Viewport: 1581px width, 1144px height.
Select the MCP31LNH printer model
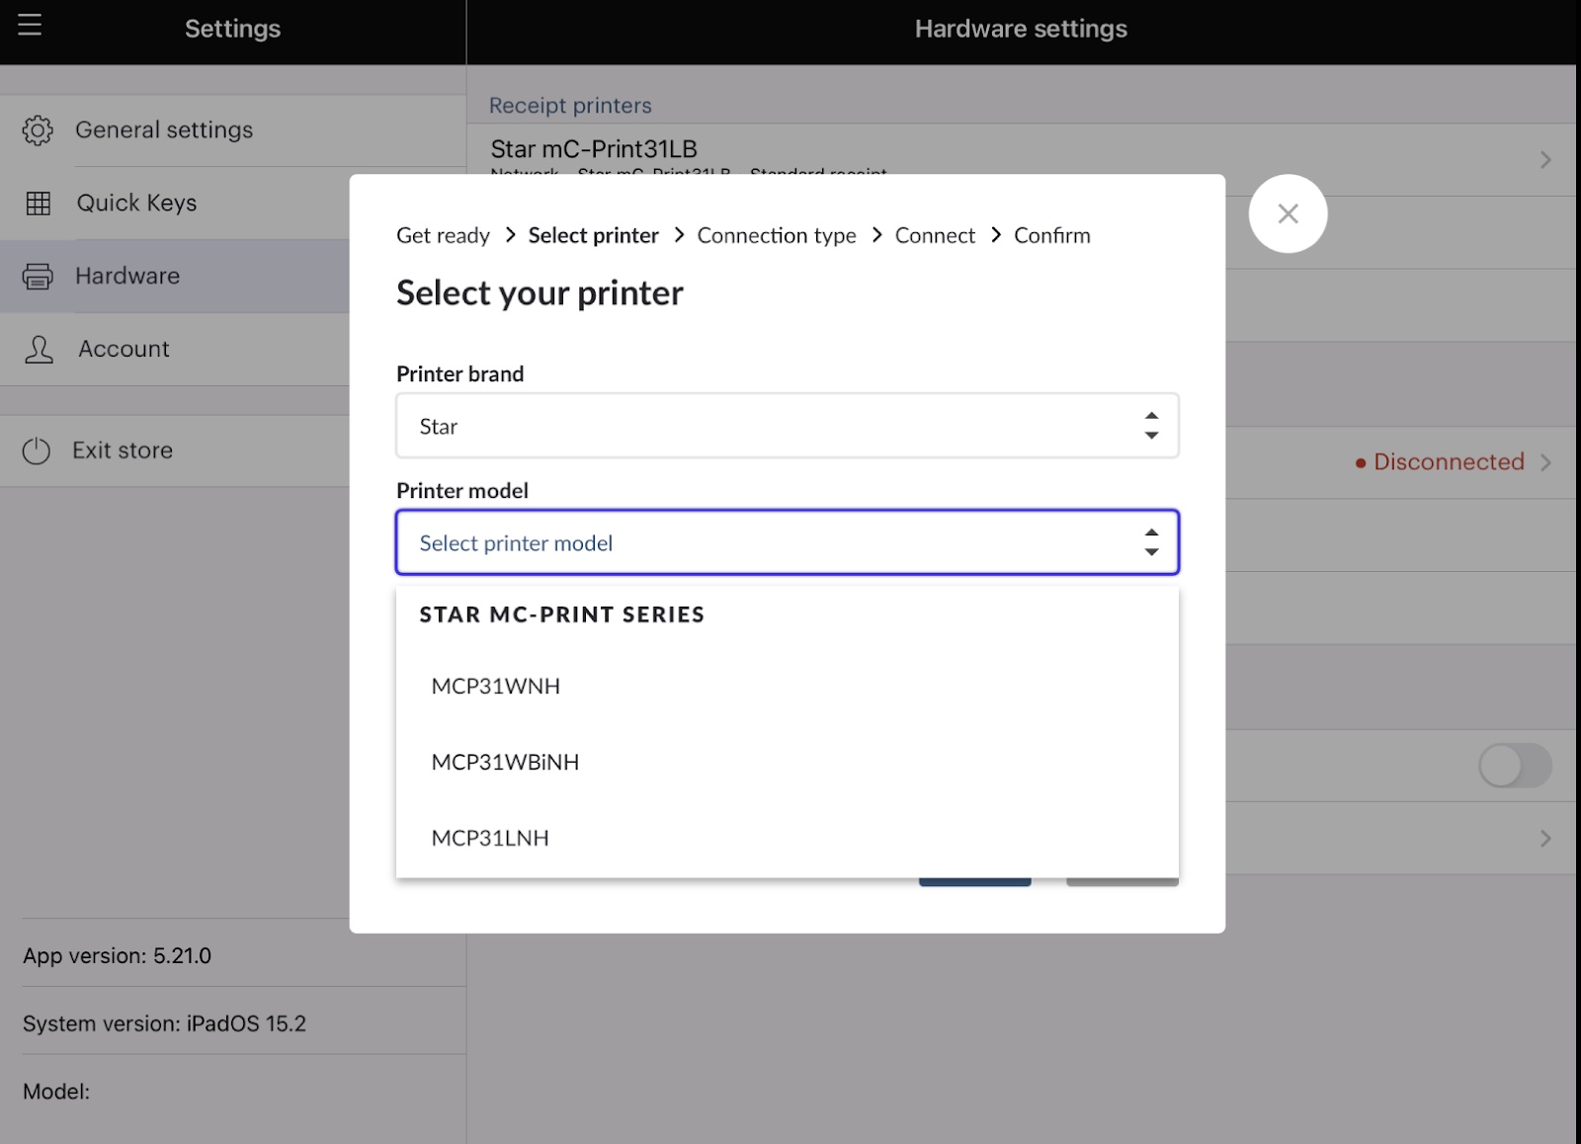490,838
